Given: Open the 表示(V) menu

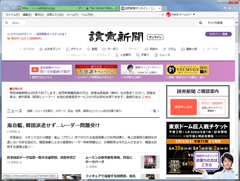Looking at the screenshot, I should coord(39,15).
